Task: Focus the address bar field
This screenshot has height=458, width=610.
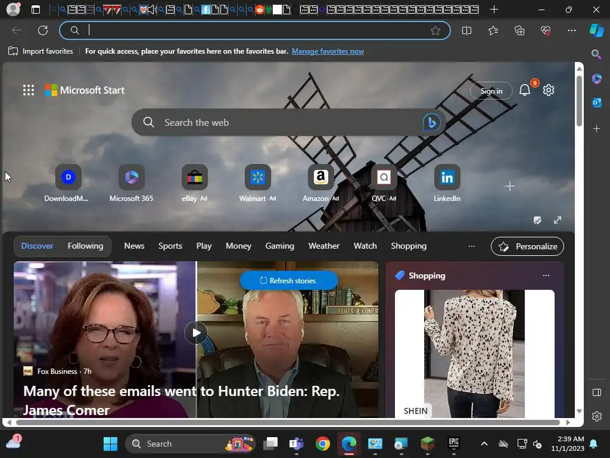Action: [x=255, y=30]
